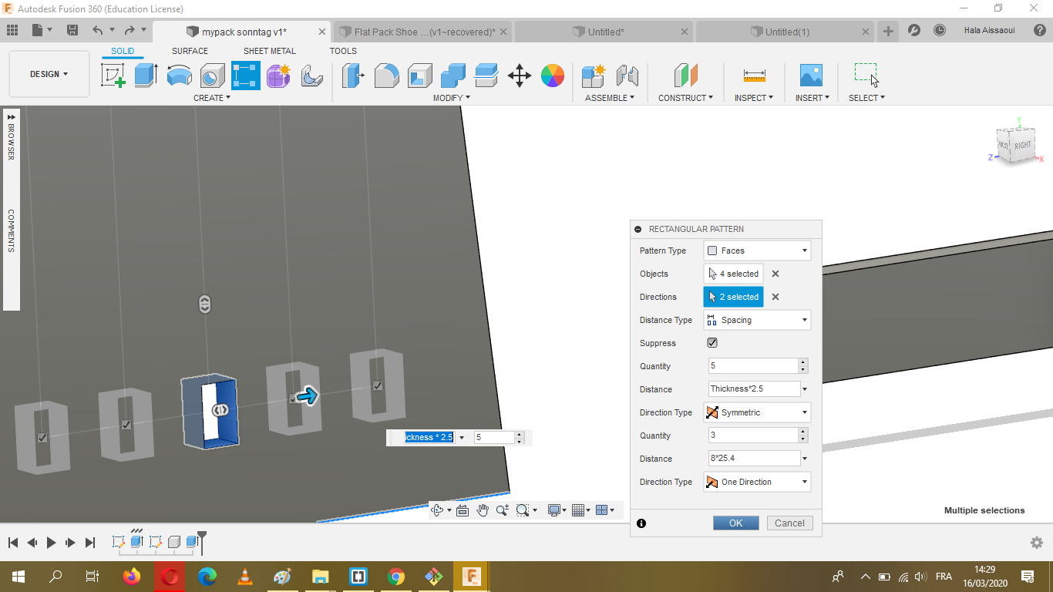Image resolution: width=1053 pixels, height=592 pixels.
Task: Select the Joint tool icon
Action: pyautogui.click(x=627, y=76)
